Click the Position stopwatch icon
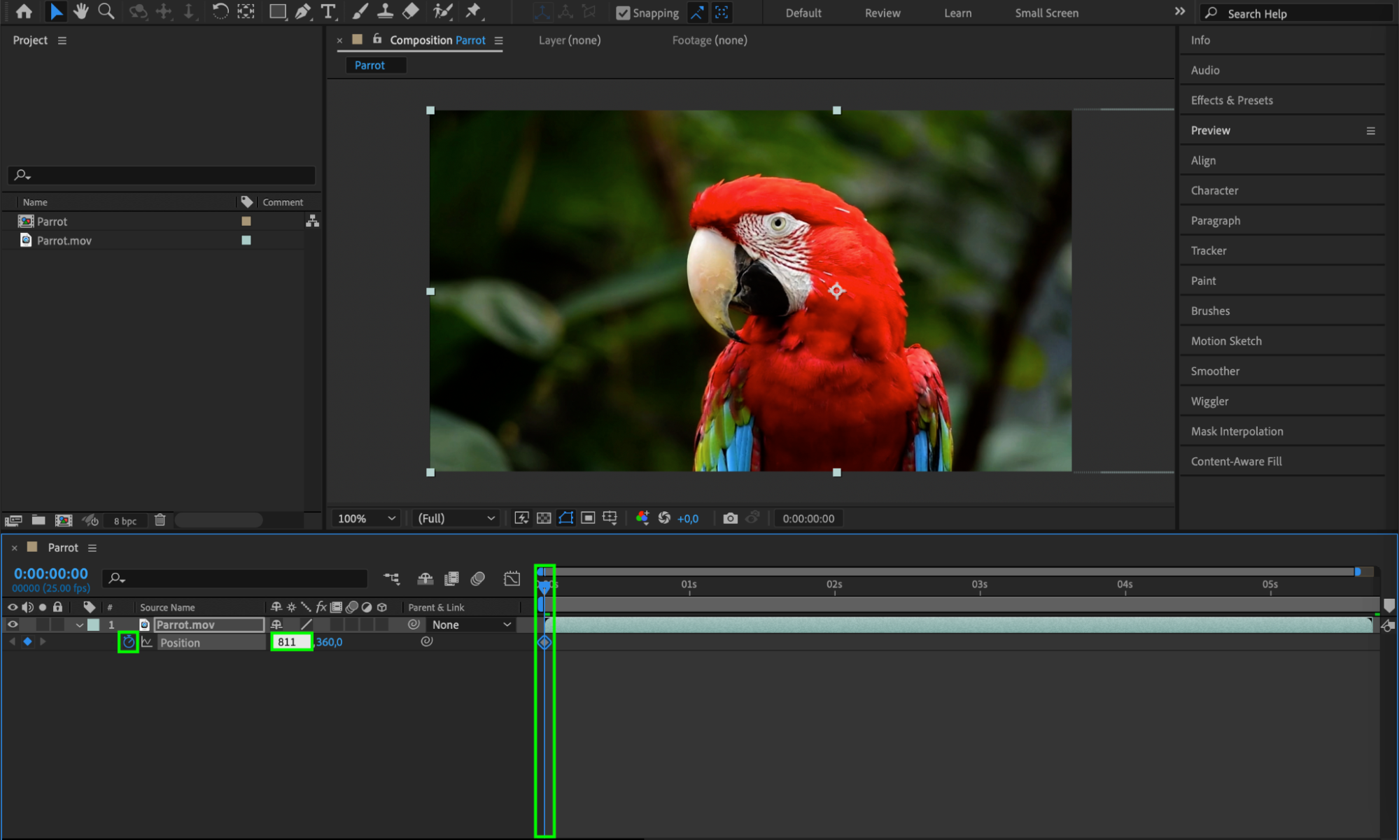Viewport: 1399px width, 840px height. 128,642
